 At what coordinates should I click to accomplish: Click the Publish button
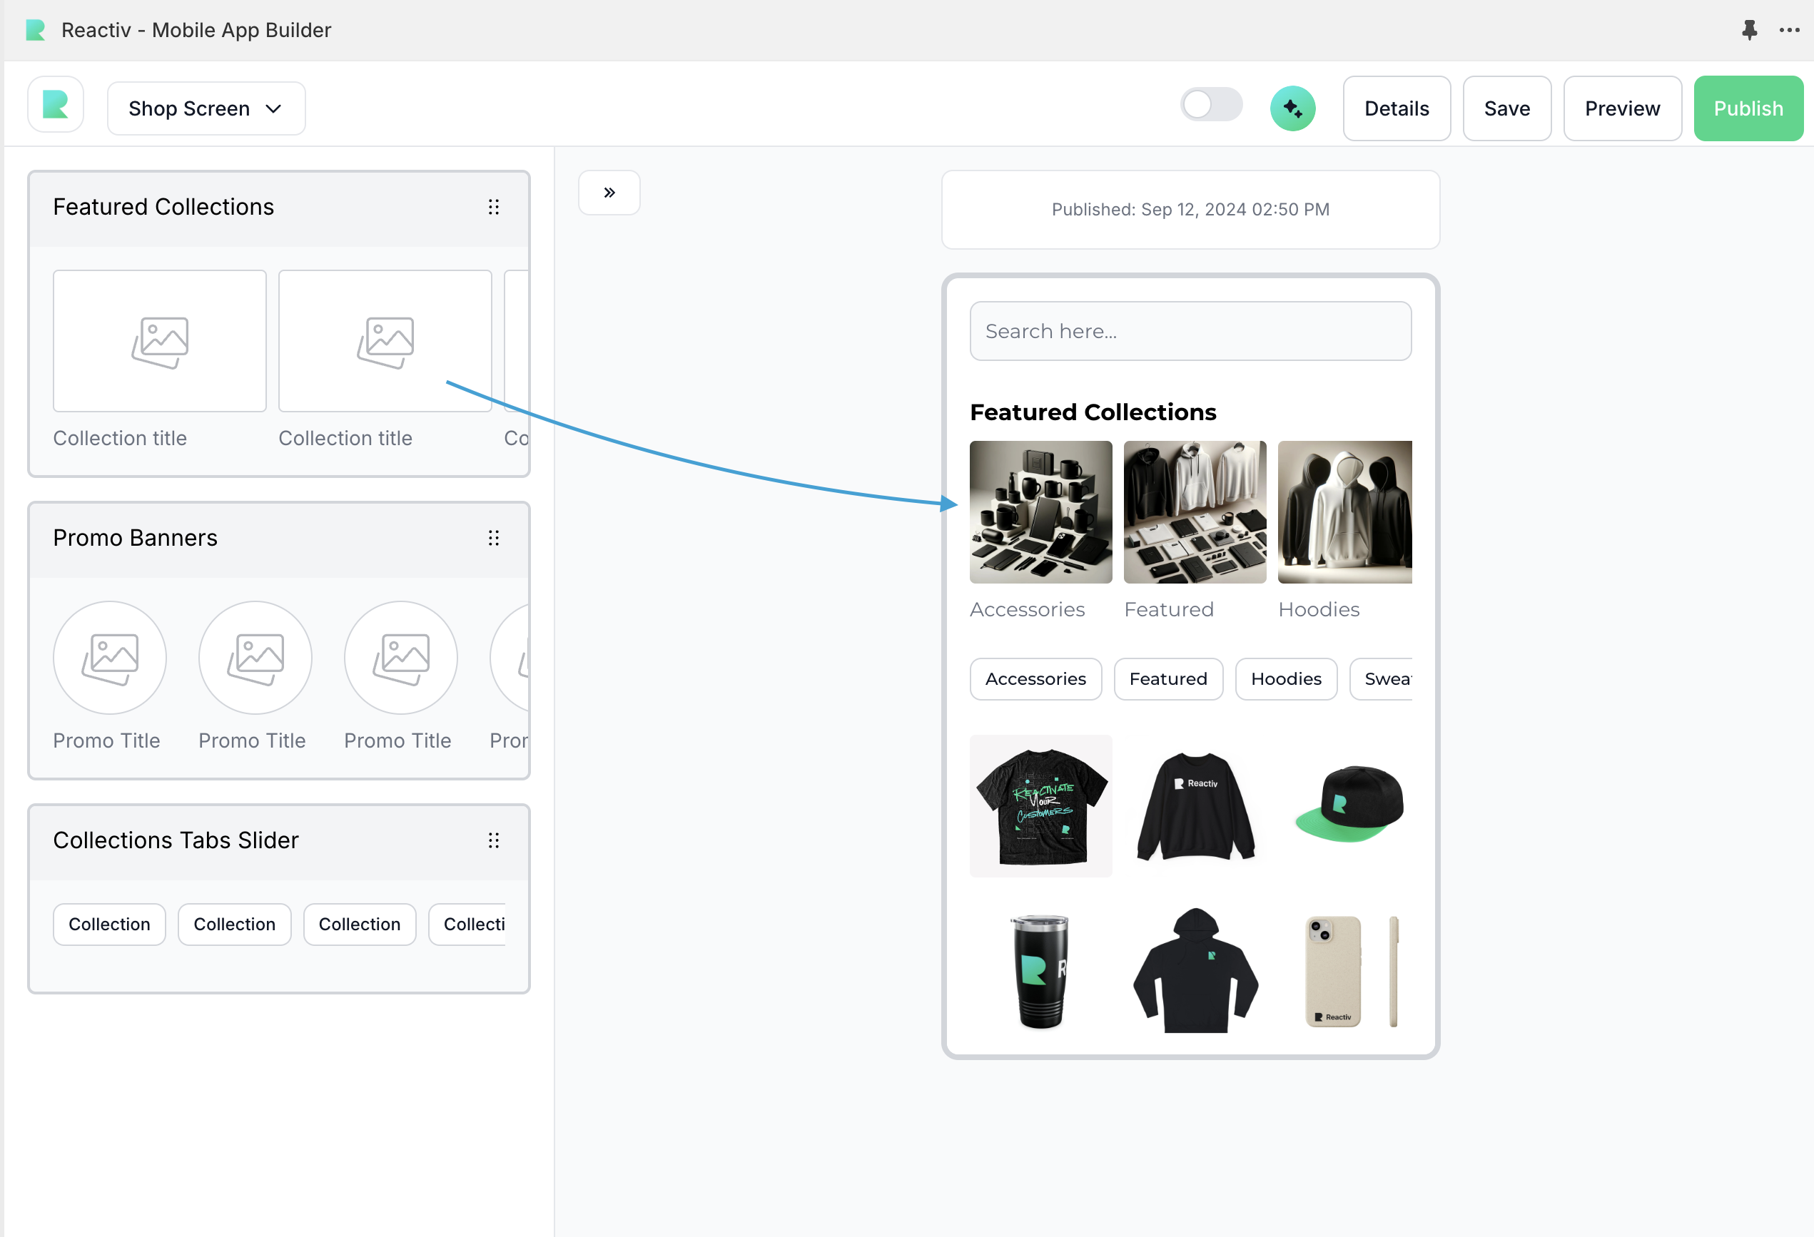coord(1748,108)
